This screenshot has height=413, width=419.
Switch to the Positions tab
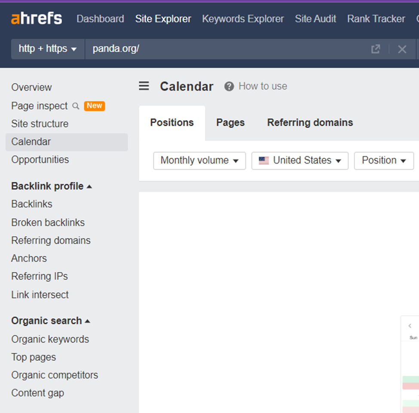172,122
